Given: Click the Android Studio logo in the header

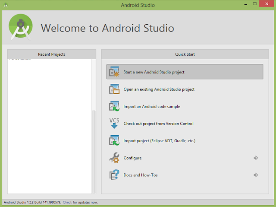Looking at the screenshot, I should click(x=21, y=27).
